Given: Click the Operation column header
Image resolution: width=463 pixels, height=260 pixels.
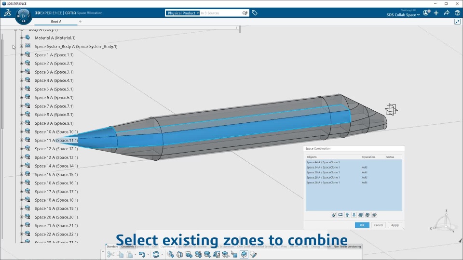Looking at the screenshot, I should tap(373, 157).
